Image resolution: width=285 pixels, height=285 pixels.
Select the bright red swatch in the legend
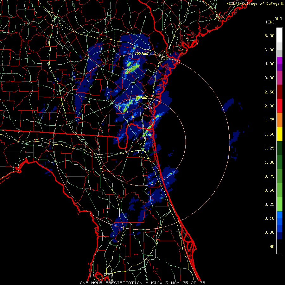click(280, 106)
